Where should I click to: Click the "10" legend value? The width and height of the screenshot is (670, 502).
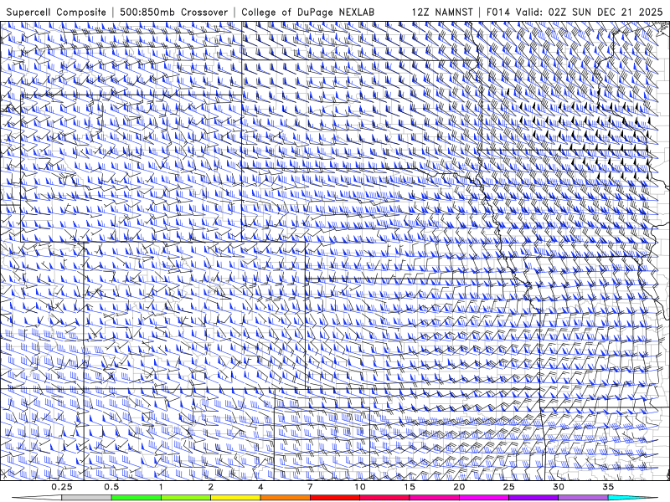[x=360, y=487]
